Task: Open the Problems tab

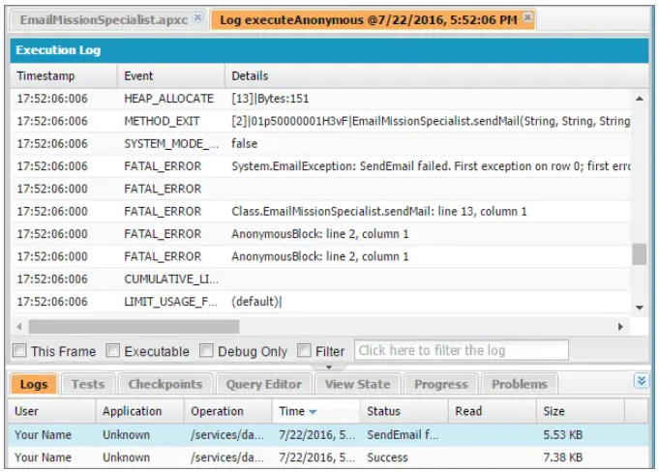Action: click(x=520, y=384)
